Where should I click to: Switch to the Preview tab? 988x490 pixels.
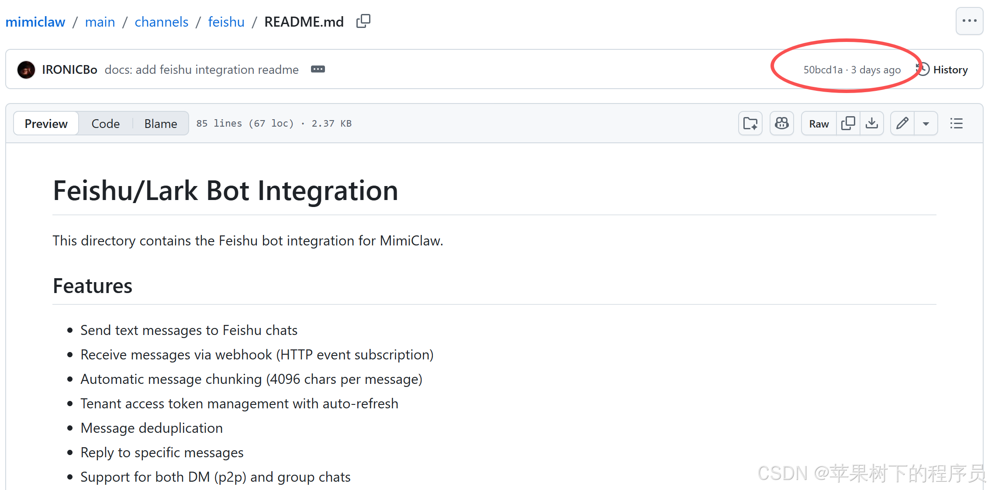46,124
